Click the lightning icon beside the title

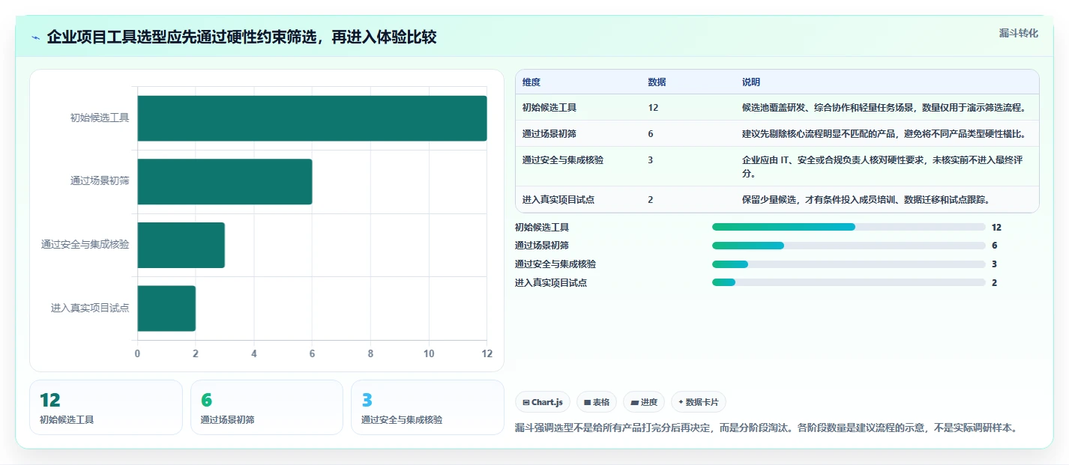point(35,37)
